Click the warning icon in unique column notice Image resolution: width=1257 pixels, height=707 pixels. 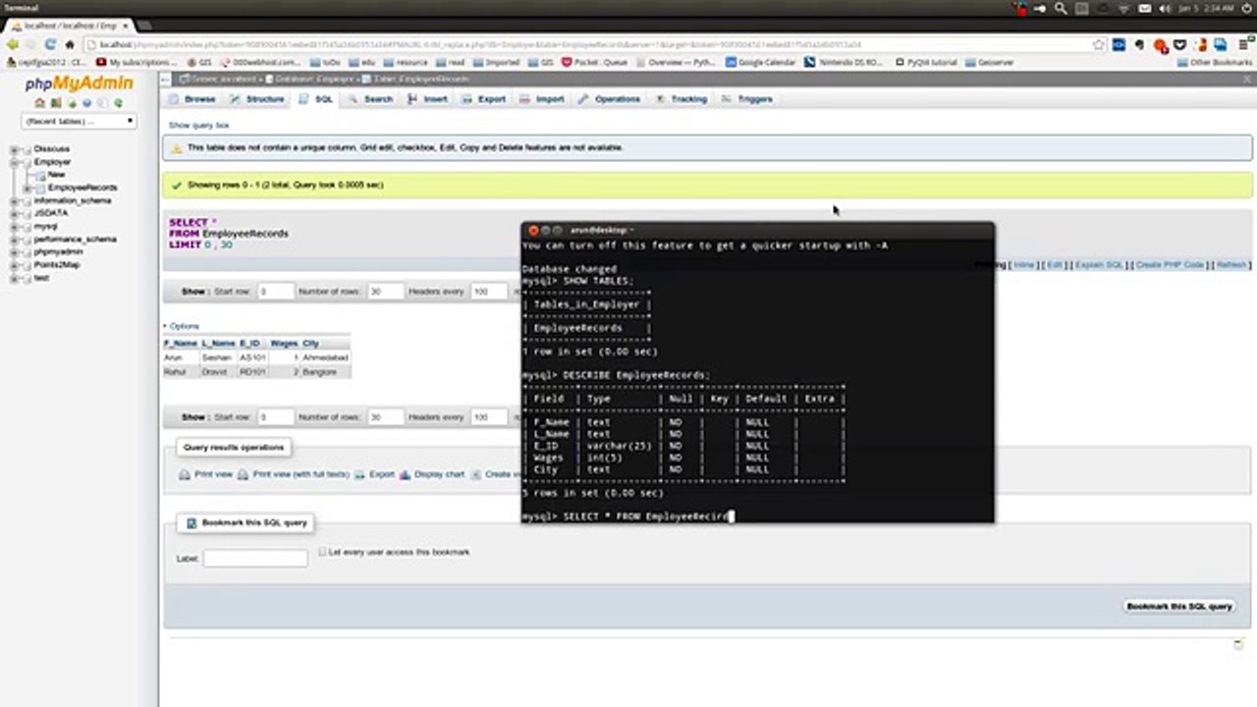coord(177,148)
